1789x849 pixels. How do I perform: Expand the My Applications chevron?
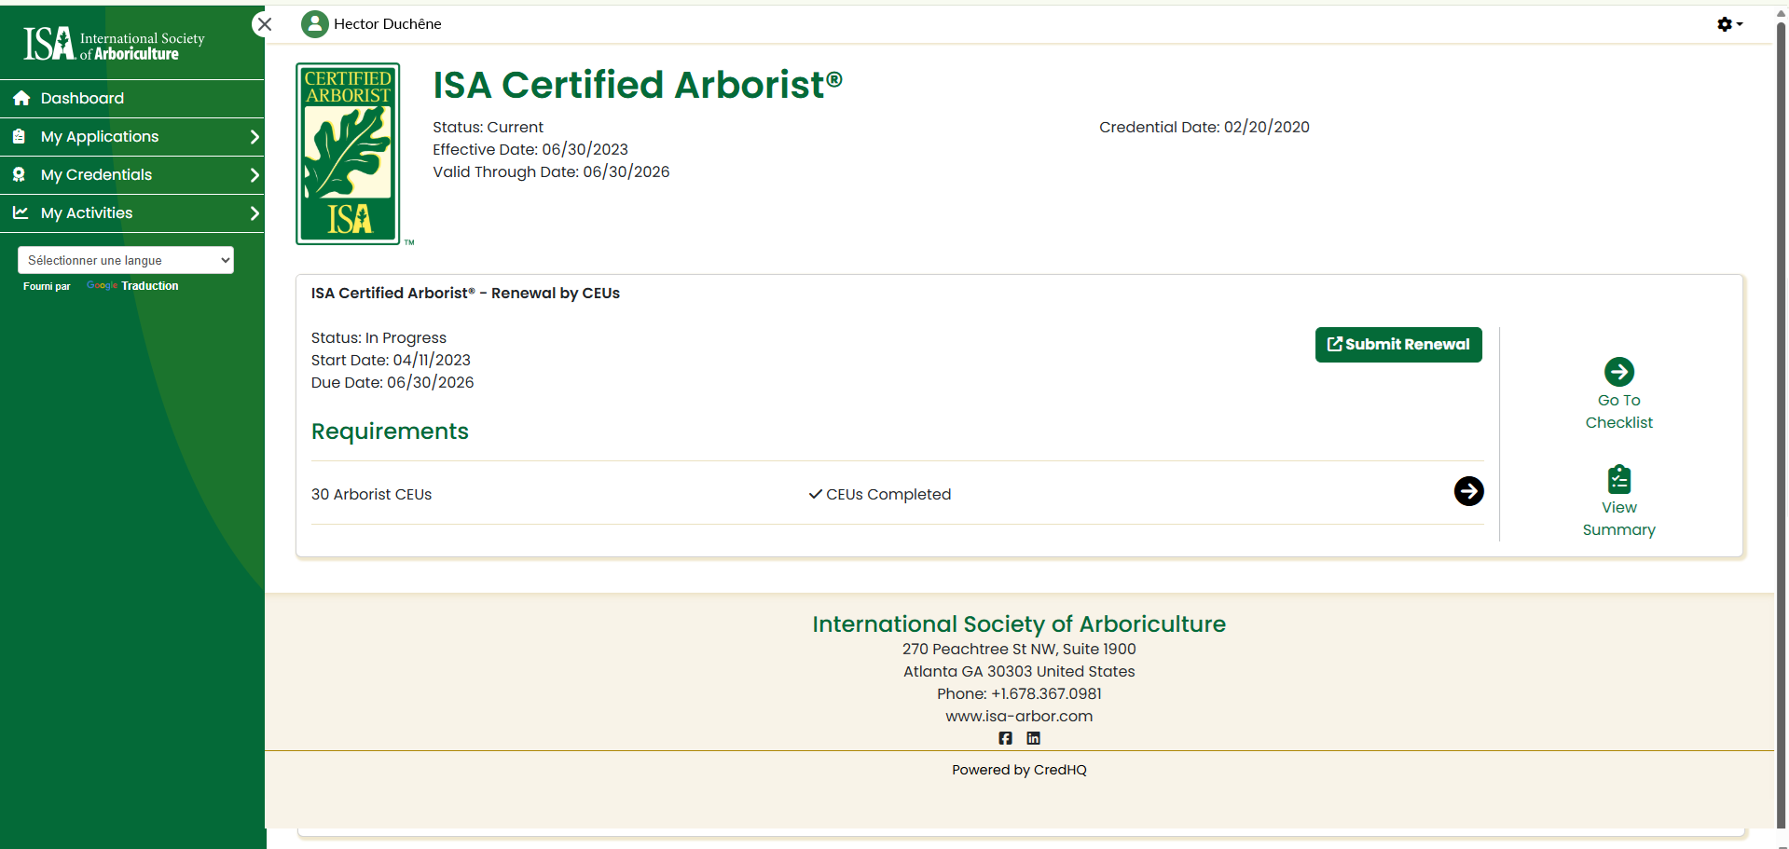pyautogui.click(x=254, y=137)
